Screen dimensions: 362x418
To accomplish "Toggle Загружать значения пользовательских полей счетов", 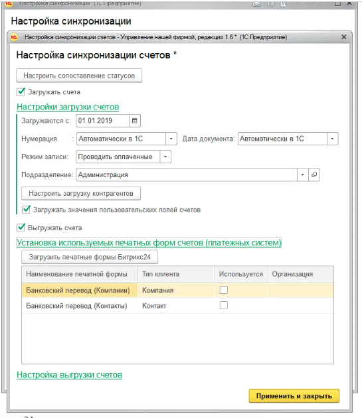I will (x=26, y=210).
